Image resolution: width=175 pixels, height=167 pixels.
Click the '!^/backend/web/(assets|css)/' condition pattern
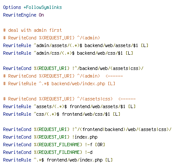[108, 68]
